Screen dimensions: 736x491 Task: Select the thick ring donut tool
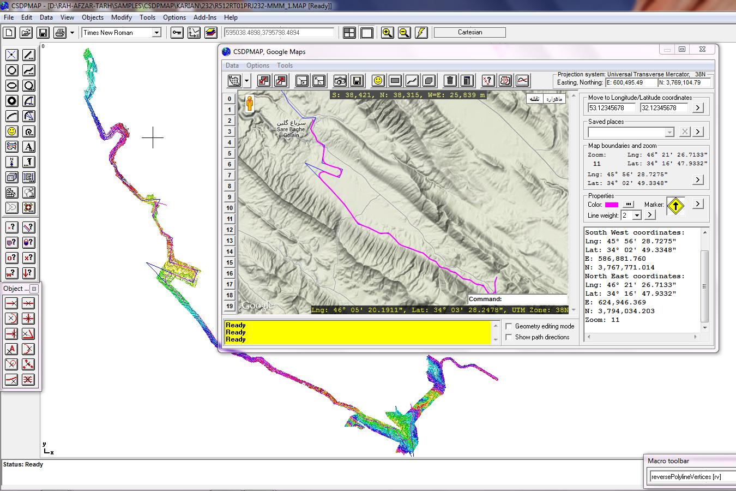tap(12, 101)
